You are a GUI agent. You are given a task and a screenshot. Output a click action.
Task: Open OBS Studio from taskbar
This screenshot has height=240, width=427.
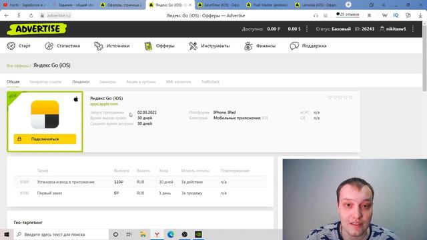(184, 234)
